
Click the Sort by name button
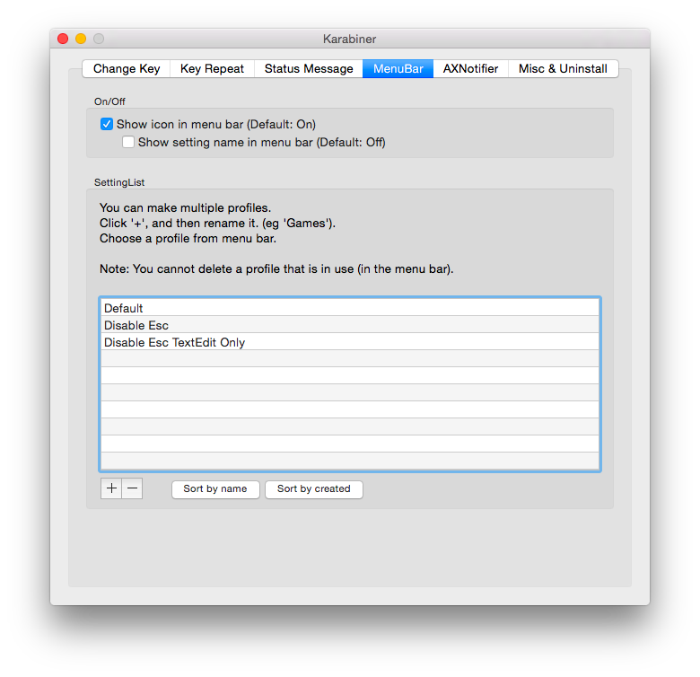pos(215,489)
